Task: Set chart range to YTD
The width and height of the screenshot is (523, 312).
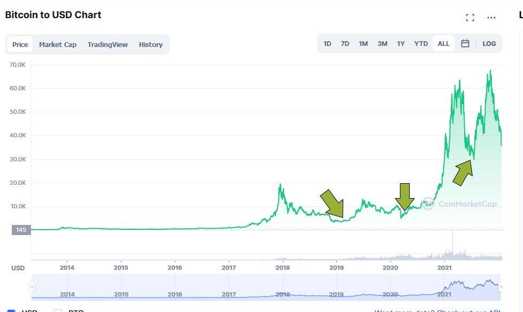Action: tap(421, 44)
